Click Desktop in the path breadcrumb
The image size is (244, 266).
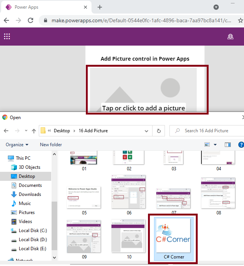coord(62,131)
